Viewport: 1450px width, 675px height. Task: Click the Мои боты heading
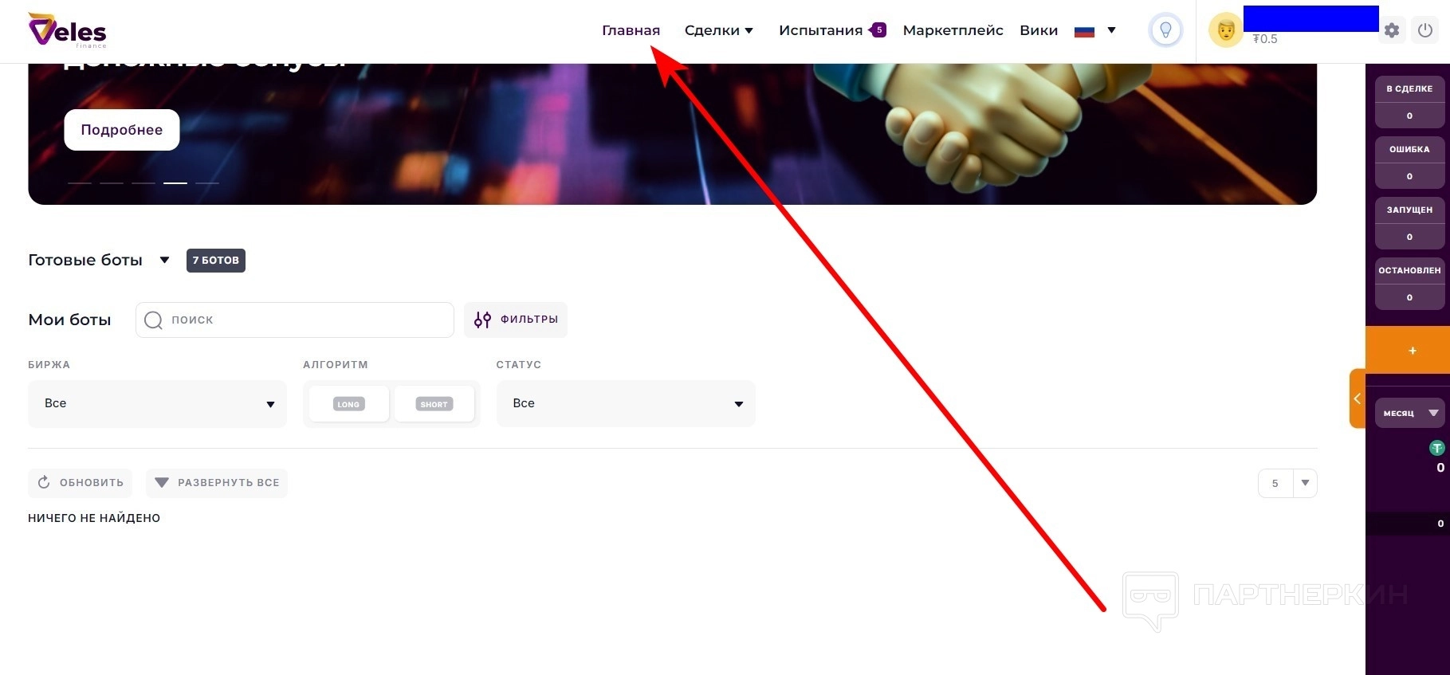click(69, 320)
